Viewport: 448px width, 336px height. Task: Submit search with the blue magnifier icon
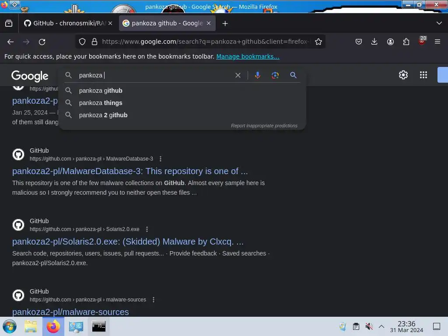(293, 75)
